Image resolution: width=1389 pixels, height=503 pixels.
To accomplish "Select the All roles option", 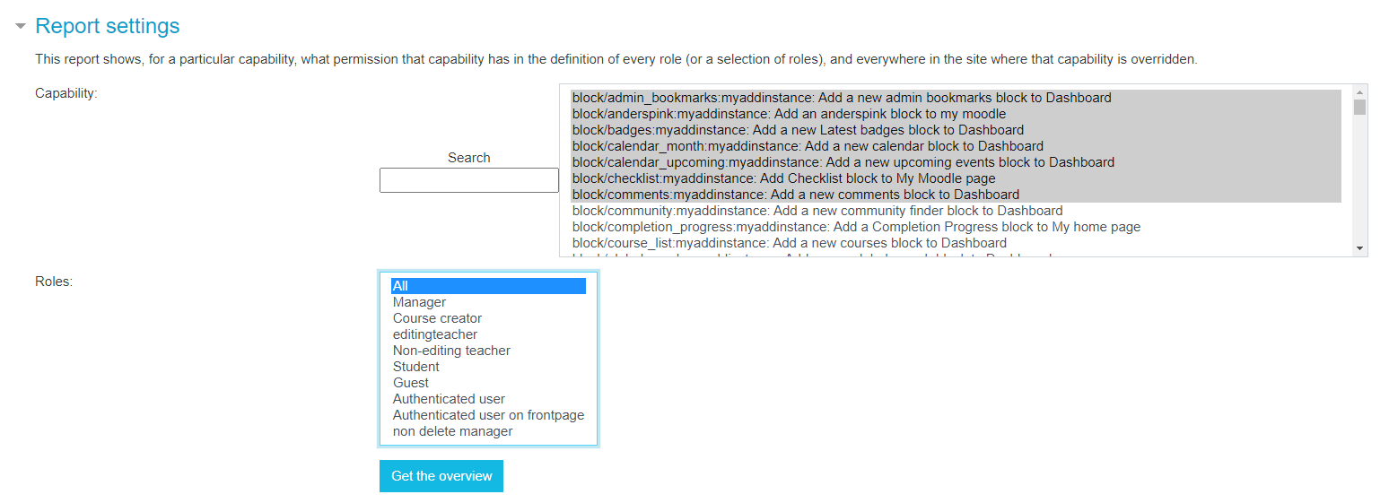I will coord(488,286).
